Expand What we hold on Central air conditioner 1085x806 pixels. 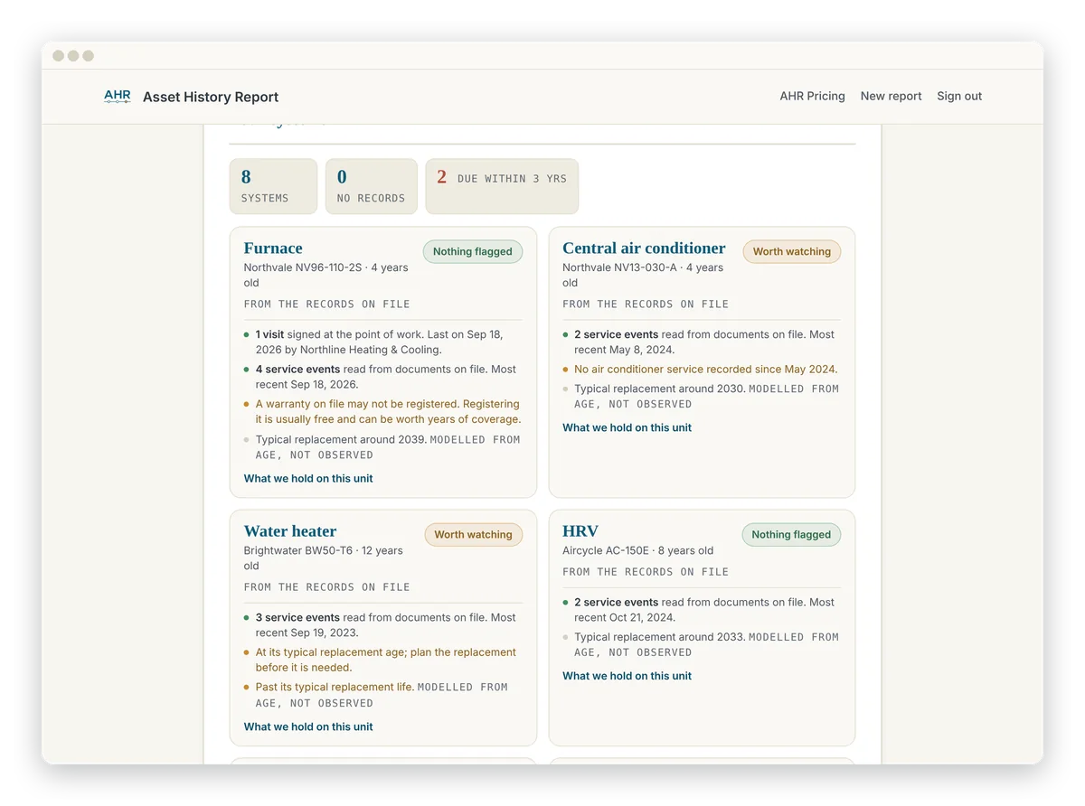click(x=627, y=427)
